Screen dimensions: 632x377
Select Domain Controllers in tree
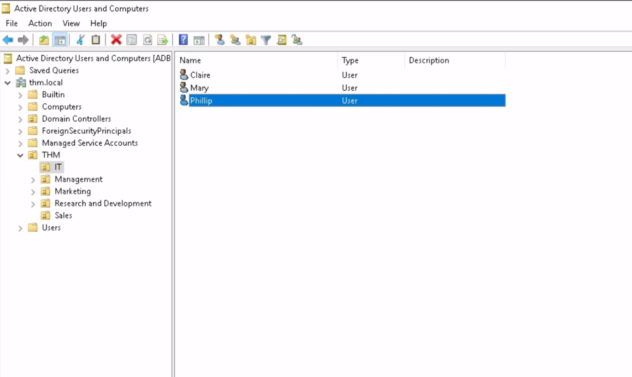(x=77, y=118)
